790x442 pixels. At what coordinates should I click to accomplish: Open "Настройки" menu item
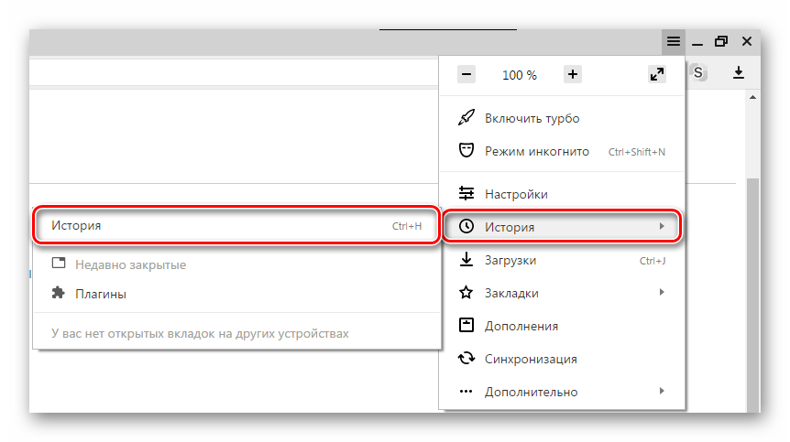pyautogui.click(x=562, y=194)
